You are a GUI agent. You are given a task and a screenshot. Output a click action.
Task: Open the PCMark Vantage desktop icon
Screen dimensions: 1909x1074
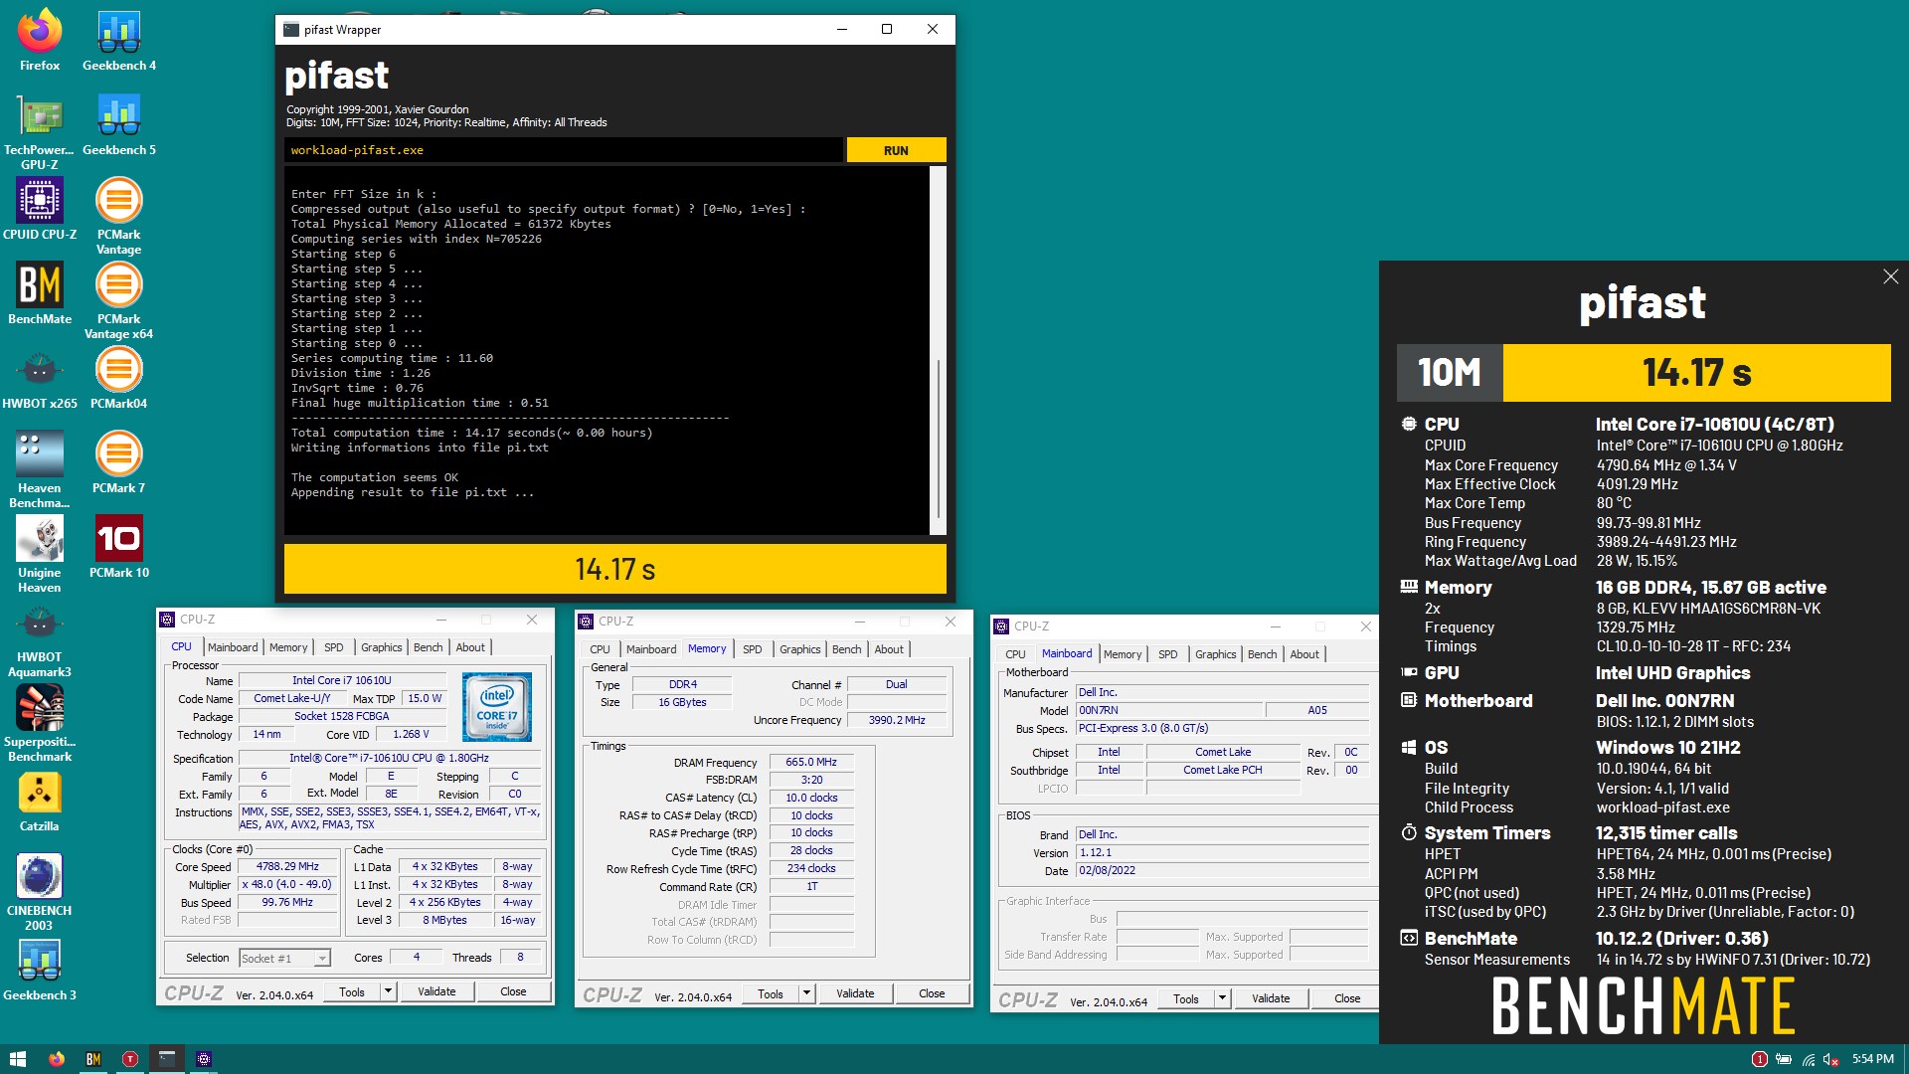coord(119,217)
